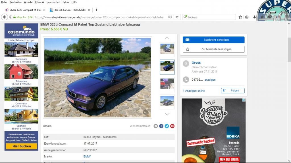Follow the seller with Folgen button
This screenshot has height=163, width=291.
click(x=232, y=91)
